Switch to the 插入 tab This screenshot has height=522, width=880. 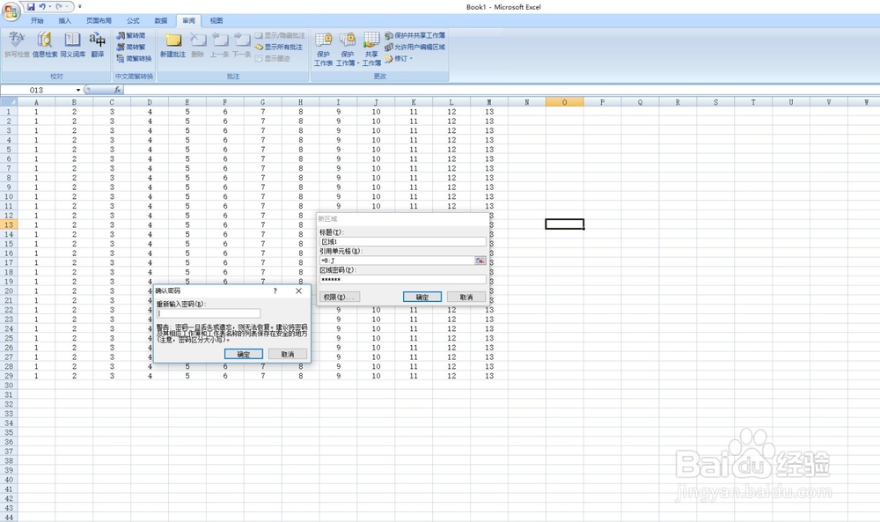point(65,21)
